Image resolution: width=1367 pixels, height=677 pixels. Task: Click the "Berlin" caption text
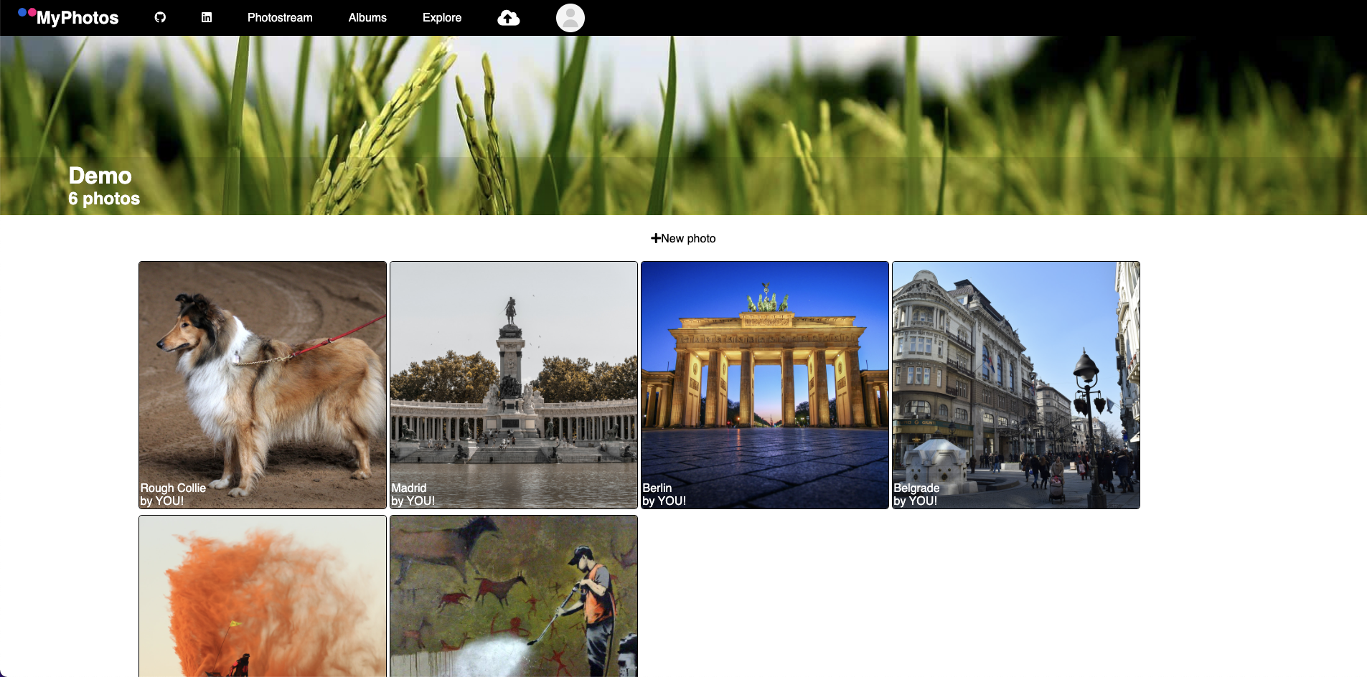(x=657, y=488)
